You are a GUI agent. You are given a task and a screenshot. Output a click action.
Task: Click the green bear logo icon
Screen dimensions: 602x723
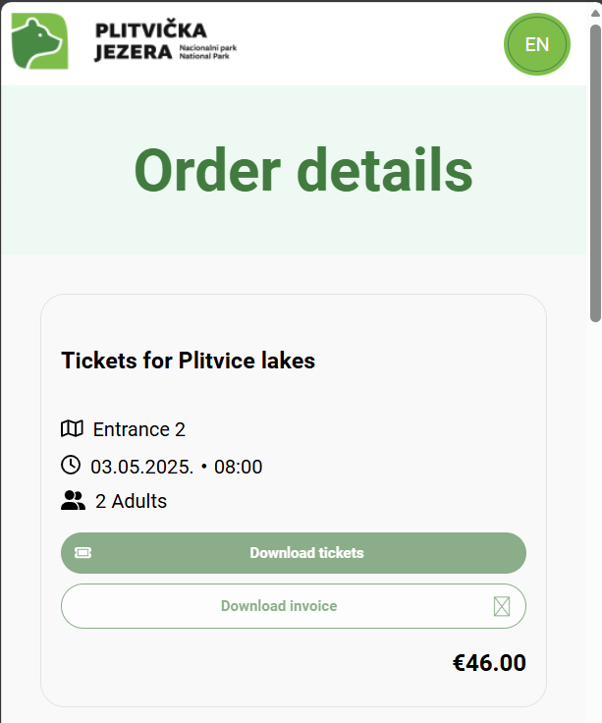click(x=39, y=42)
